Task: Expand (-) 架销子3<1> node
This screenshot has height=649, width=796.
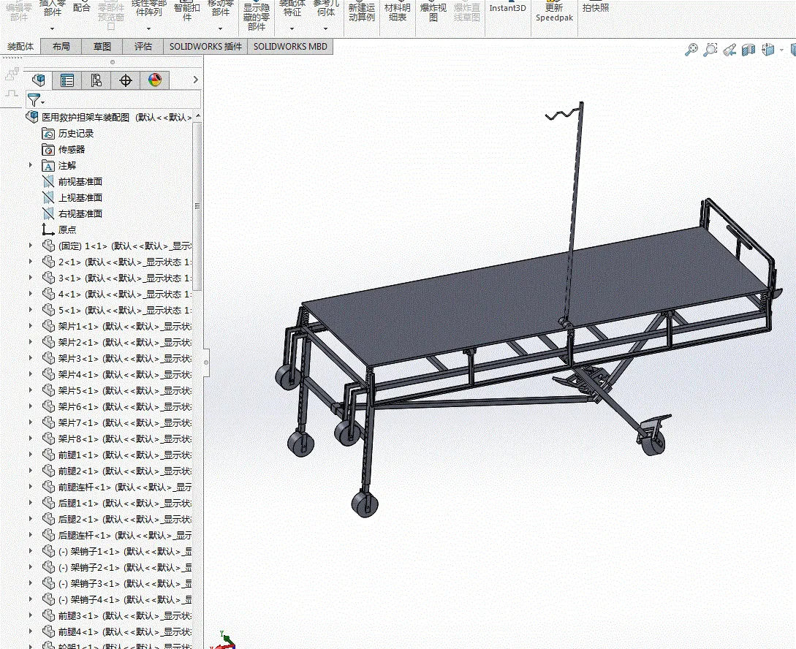Action: pyautogui.click(x=31, y=583)
